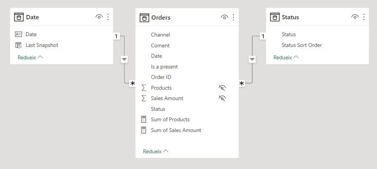Click the Status table icon in header
Viewport: 377px width, 169px height.
[x=275, y=17]
